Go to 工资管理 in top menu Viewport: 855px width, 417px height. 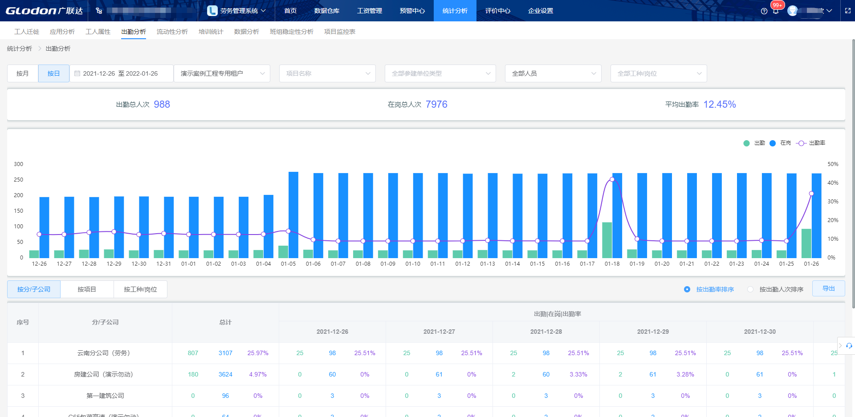369,11
